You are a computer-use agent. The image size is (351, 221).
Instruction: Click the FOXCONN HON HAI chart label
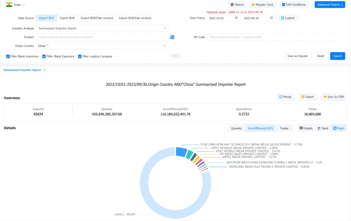tap(251, 145)
